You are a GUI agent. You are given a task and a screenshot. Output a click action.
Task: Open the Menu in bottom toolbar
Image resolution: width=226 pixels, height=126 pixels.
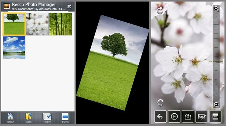(65, 118)
